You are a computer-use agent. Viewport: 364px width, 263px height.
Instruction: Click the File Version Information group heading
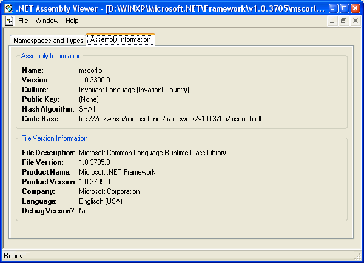click(55, 138)
